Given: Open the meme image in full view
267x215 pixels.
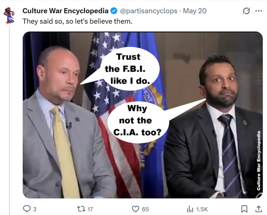Looking at the screenshot, I should coord(143,115).
